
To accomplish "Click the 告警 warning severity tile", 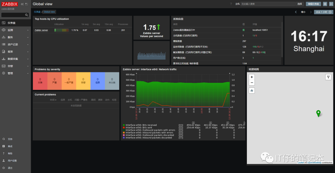I will [x=83, y=81].
